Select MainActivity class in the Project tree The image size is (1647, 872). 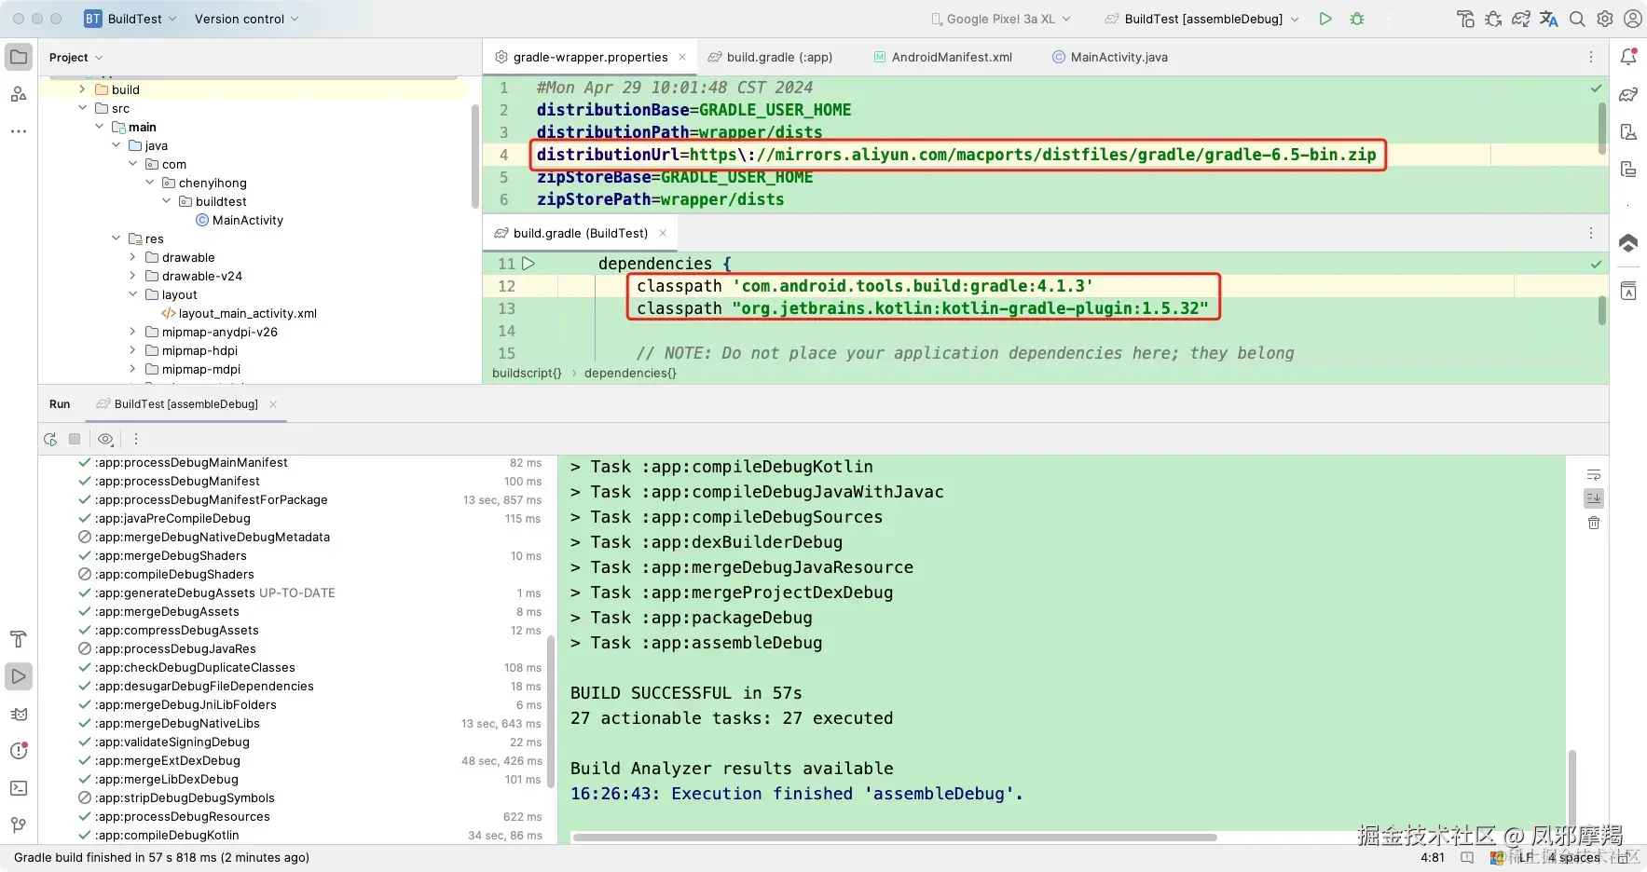point(240,220)
